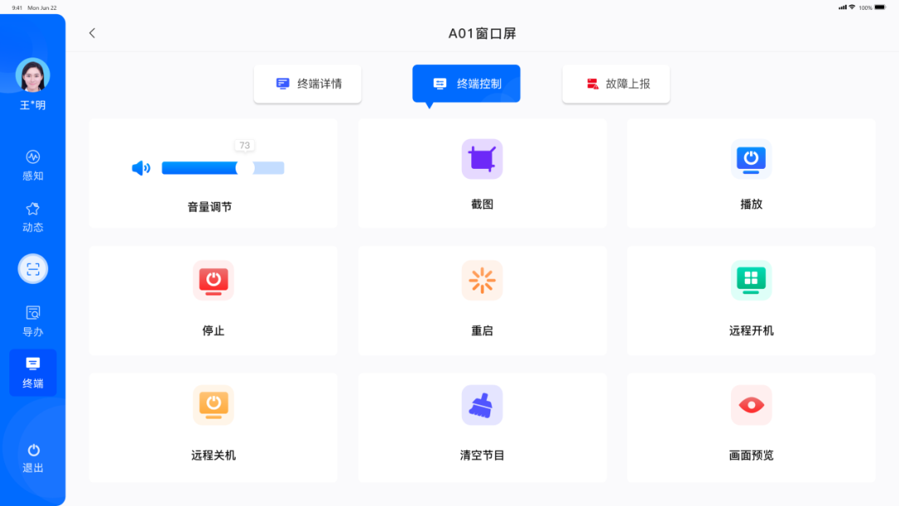The image size is (899, 506).
Task: Click the user avatar of 王*明
Action: point(33,76)
